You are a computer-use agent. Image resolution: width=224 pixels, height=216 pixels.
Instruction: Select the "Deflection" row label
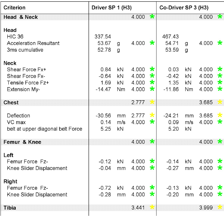point(18,116)
